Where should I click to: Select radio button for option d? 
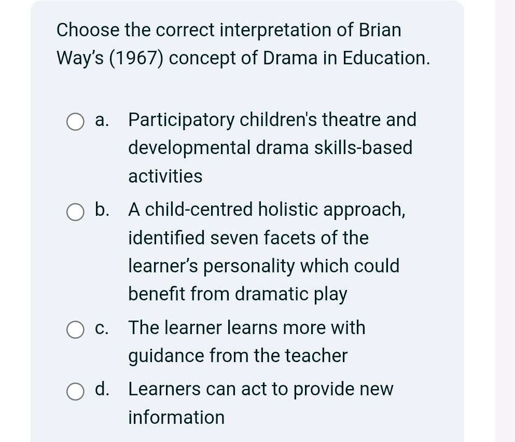tap(75, 392)
